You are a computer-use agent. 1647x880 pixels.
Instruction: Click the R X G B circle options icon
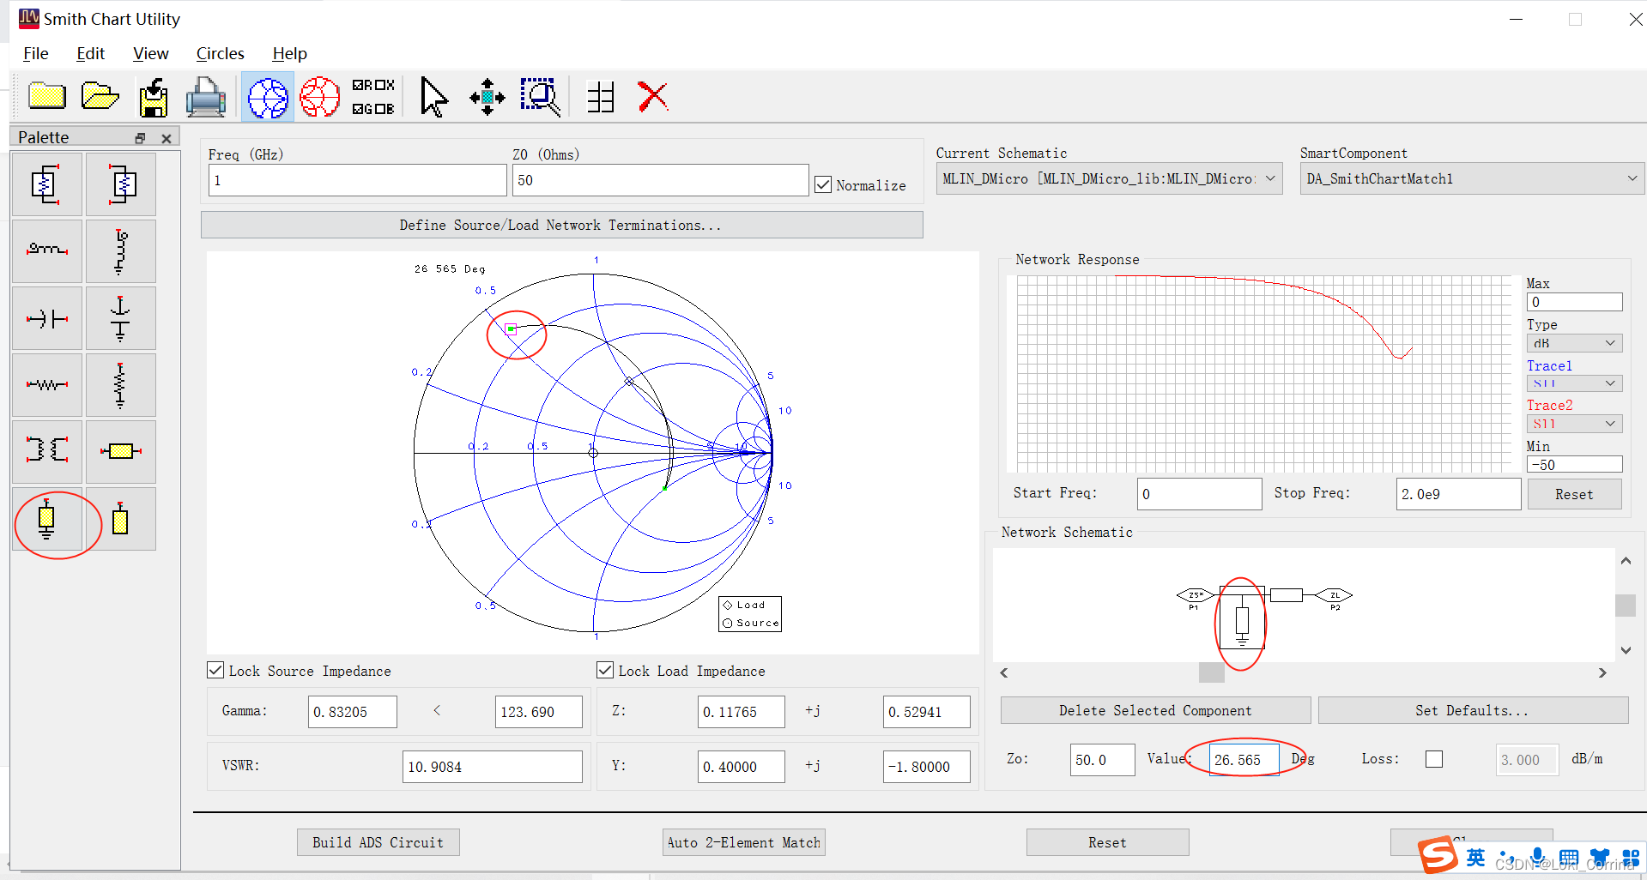pyautogui.click(x=373, y=97)
